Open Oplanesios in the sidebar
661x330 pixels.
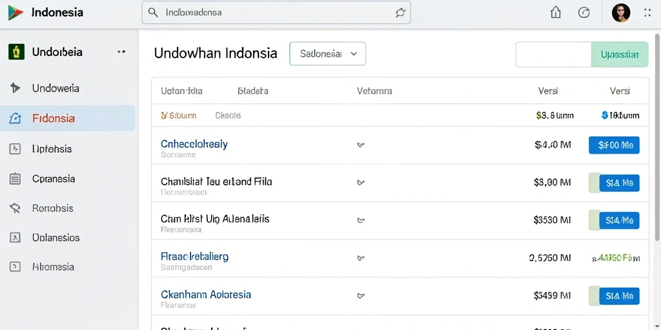tap(67, 238)
